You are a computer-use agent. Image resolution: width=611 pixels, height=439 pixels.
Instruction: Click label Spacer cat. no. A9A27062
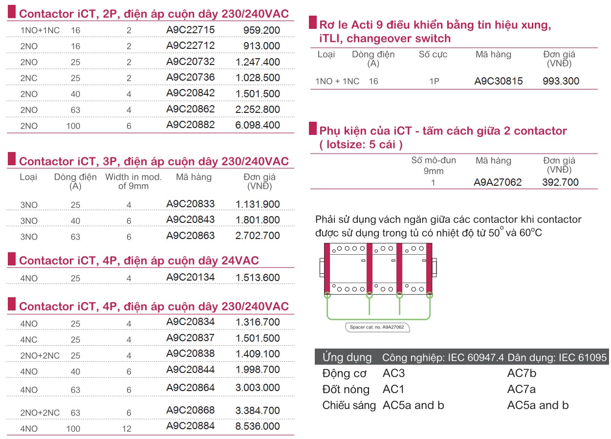[377, 327]
